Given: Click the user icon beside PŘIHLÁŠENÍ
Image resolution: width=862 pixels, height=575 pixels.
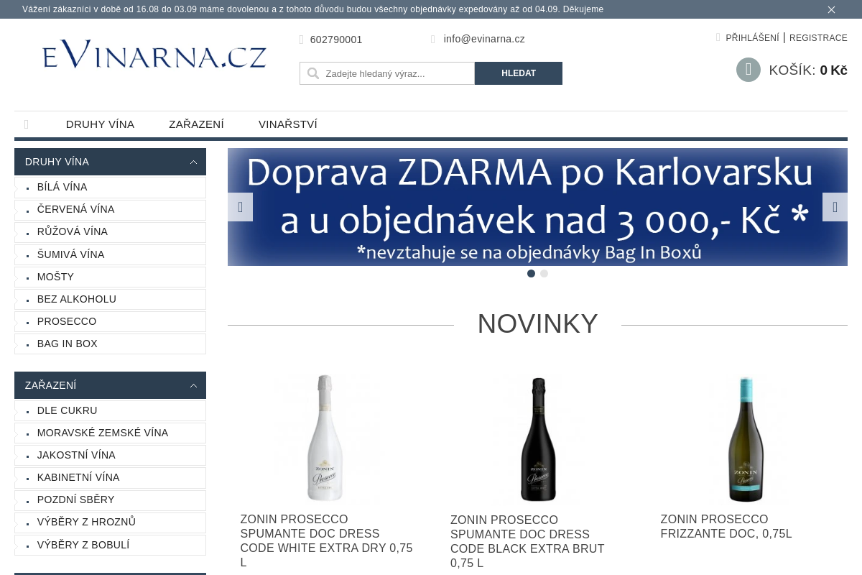Looking at the screenshot, I should click(718, 37).
